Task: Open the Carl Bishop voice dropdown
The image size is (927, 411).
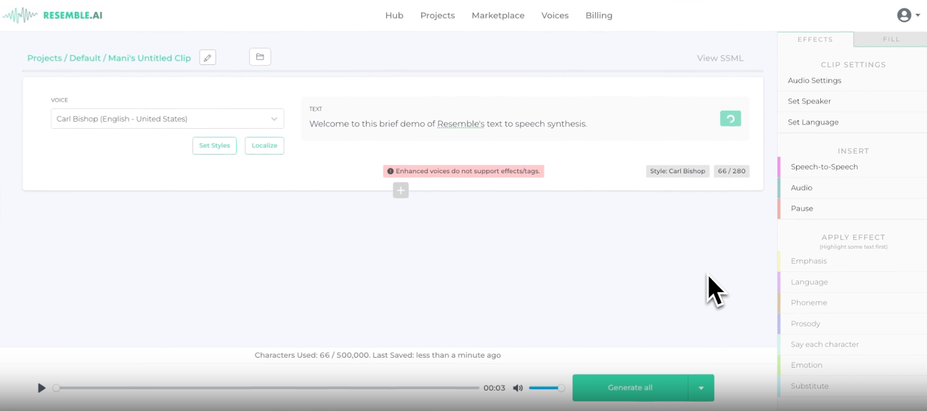Action: pyautogui.click(x=167, y=119)
